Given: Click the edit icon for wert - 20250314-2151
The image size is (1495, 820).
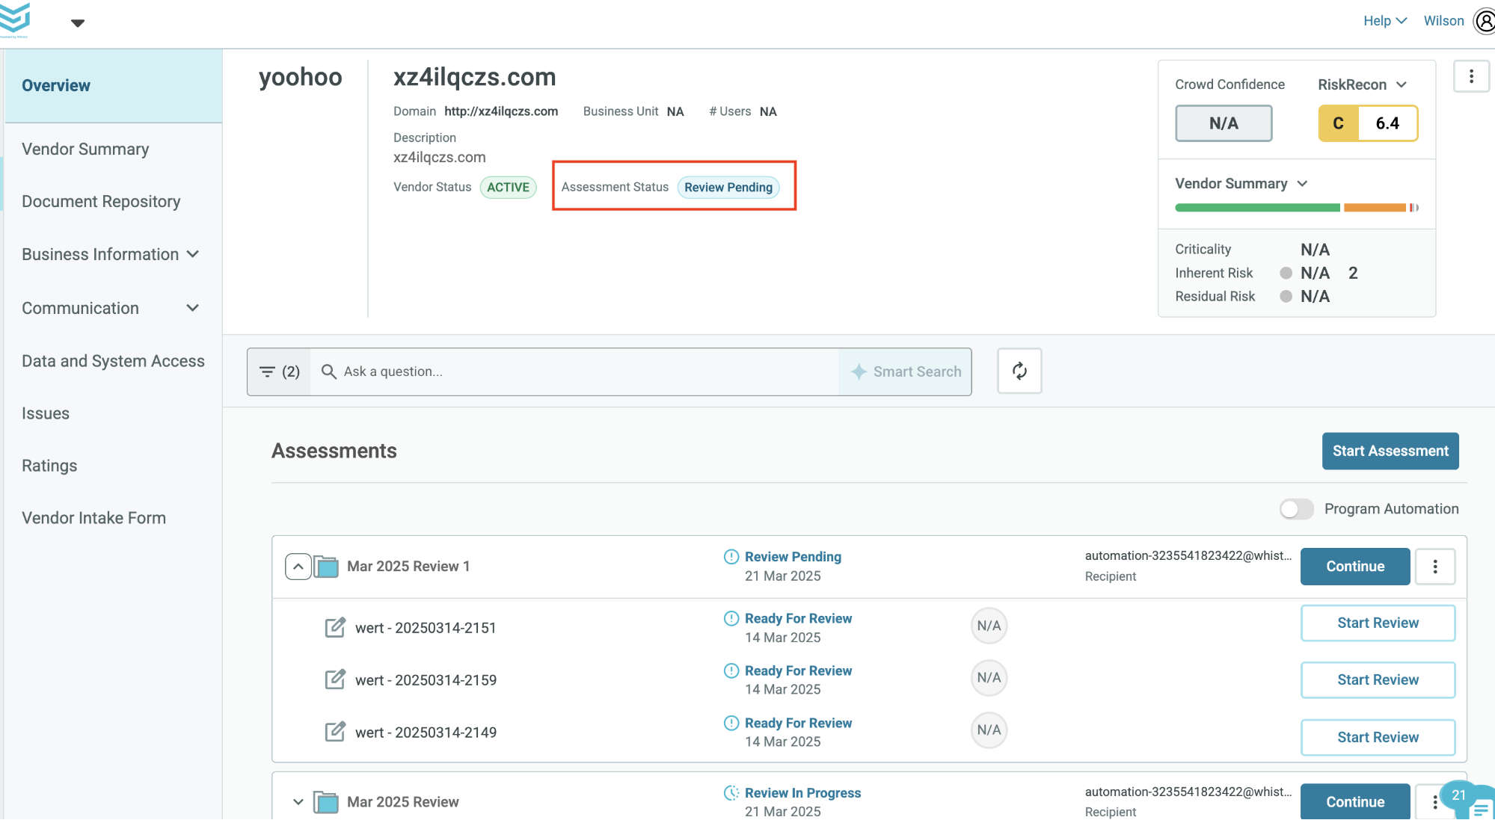Looking at the screenshot, I should (335, 627).
